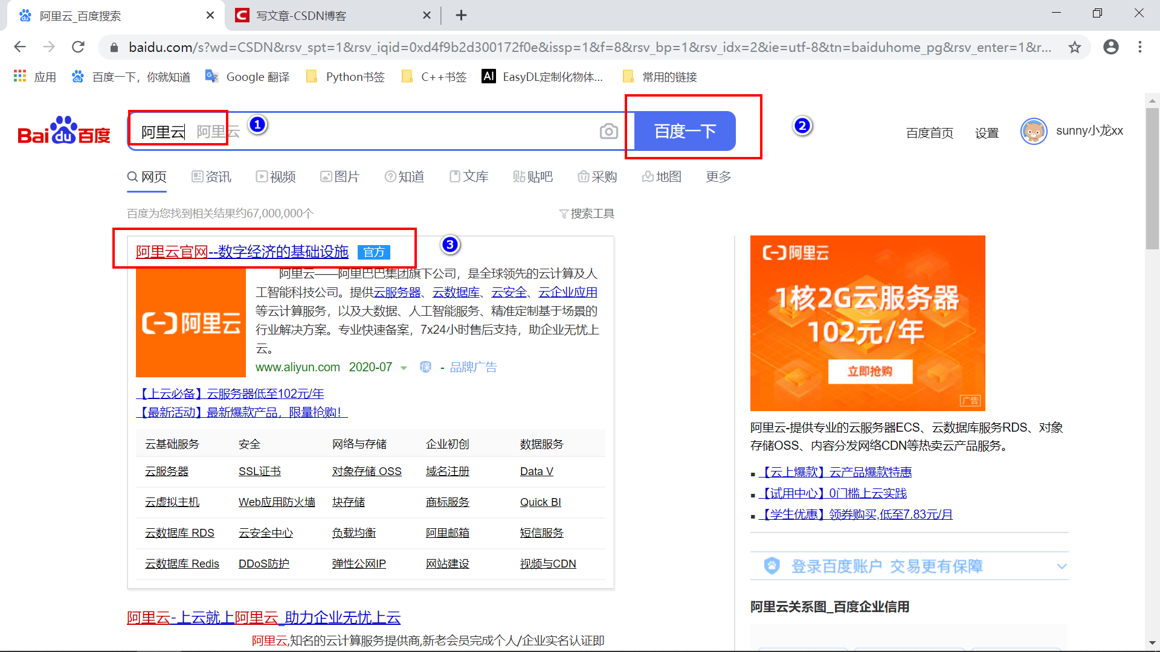Image resolution: width=1160 pixels, height=652 pixels.
Task: Select the 知道 search category
Action: 404,176
